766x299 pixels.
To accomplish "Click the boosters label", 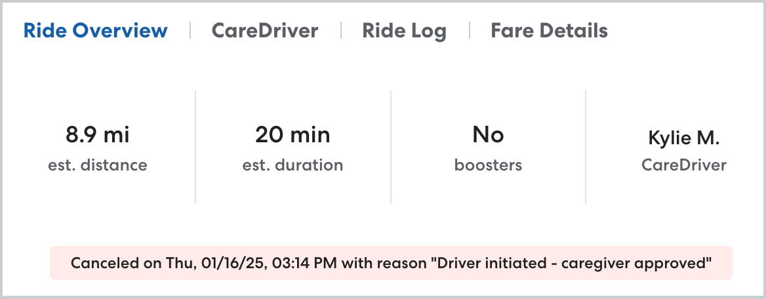I will click(x=488, y=165).
